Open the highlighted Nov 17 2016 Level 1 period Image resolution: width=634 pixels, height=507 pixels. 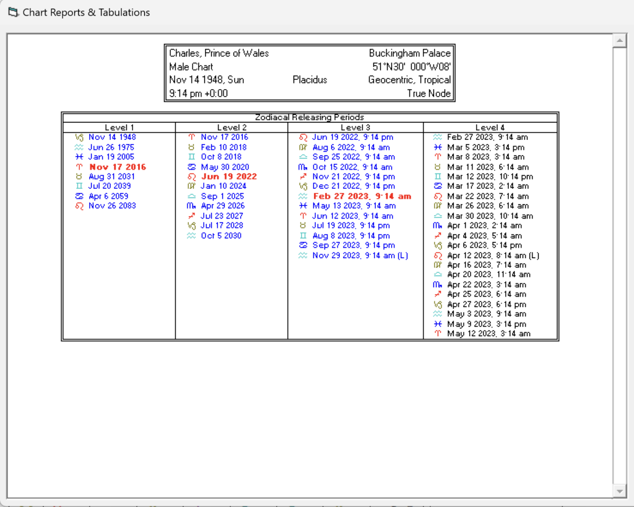(x=118, y=167)
